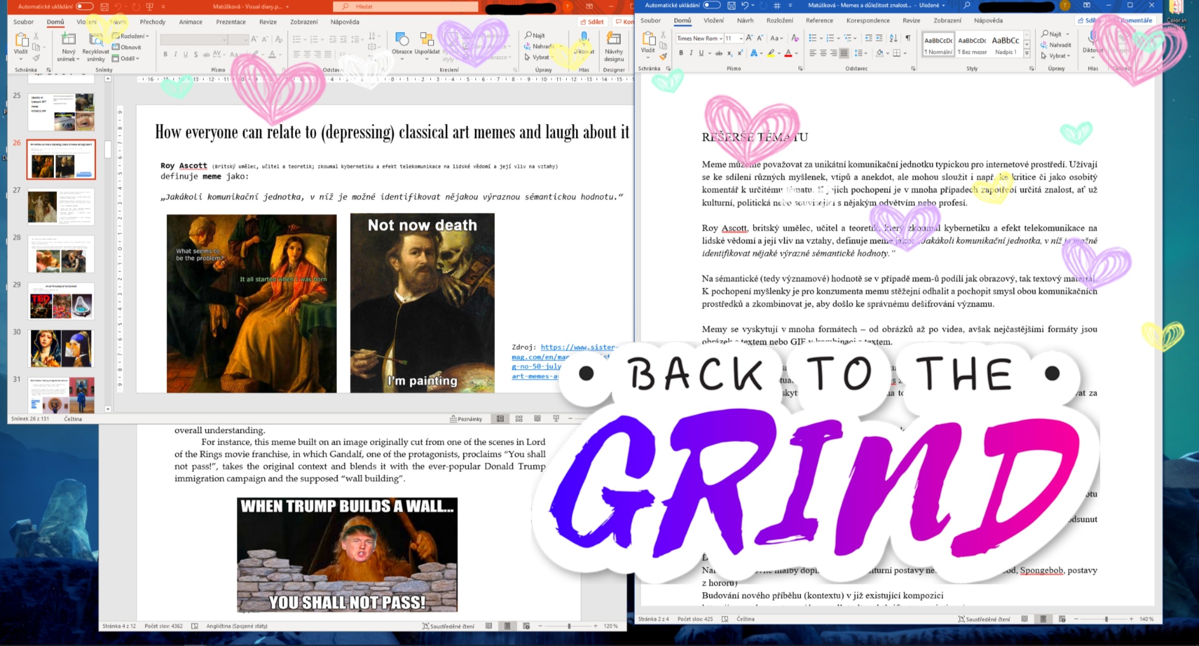
Task: Open the Vybrat dropdown in Word
Action: (1056, 56)
